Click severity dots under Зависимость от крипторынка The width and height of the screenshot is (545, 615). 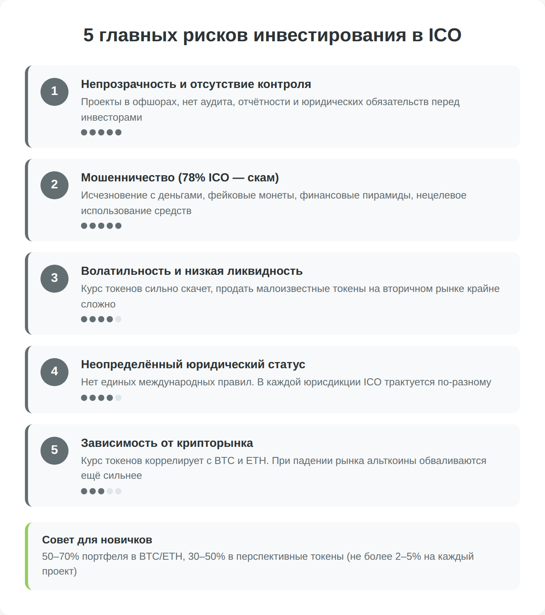101,491
